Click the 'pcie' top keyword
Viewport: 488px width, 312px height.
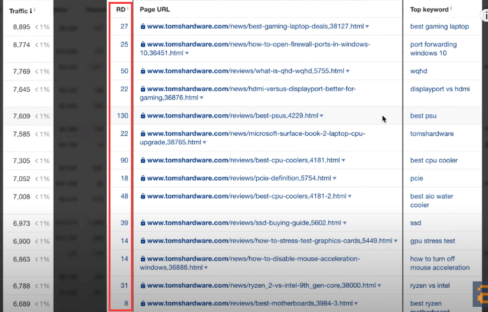pyautogui.click(x=416, y=179)
